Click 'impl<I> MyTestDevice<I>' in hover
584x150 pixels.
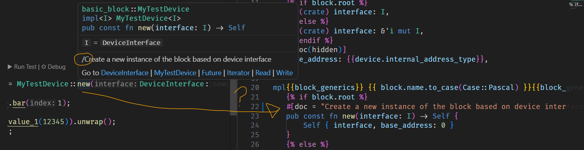[x=131, y=18]
